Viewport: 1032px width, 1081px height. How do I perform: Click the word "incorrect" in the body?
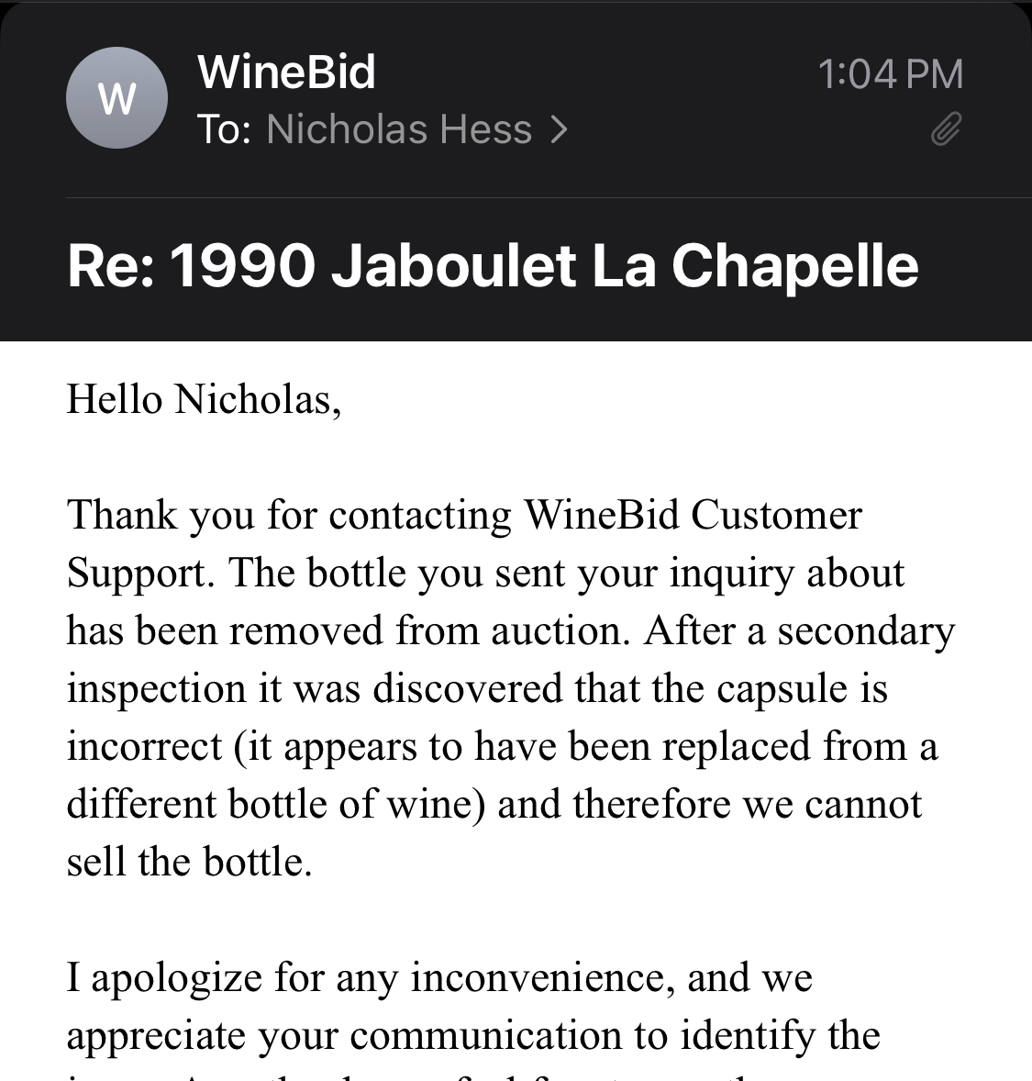[x=144, y=746]
